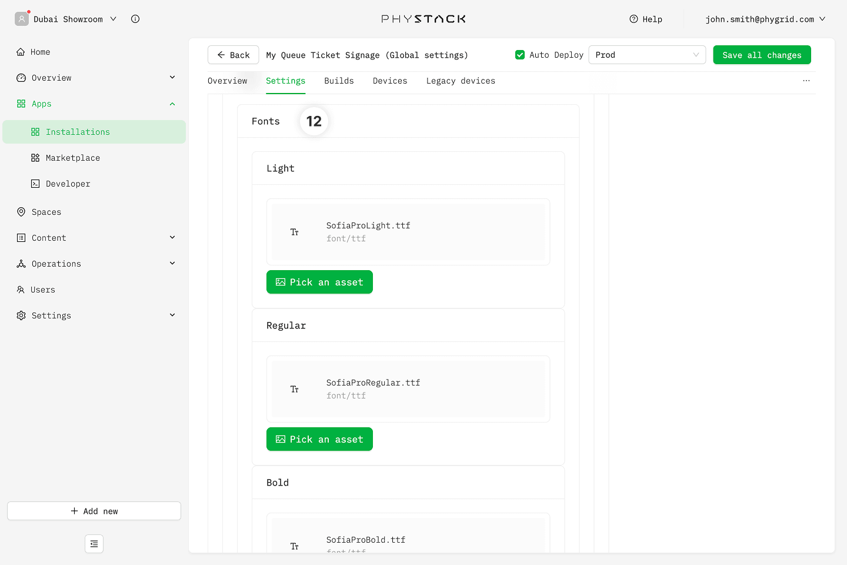Switch to the Builds tab
The image size is (847, 565).
tap(339, 81)
